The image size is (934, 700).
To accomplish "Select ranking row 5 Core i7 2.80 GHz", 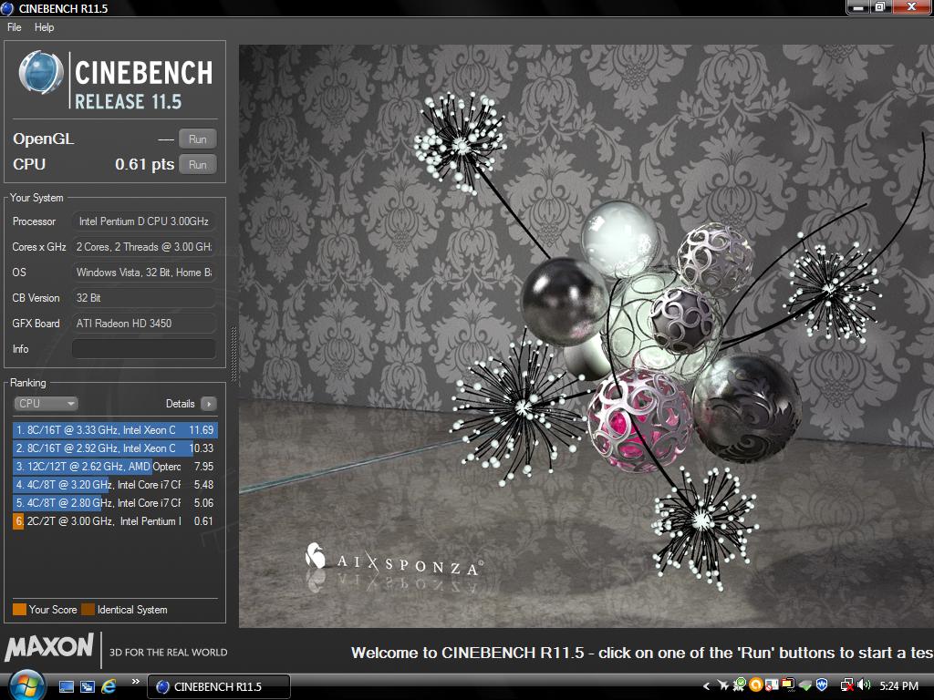I will point(115,503).
